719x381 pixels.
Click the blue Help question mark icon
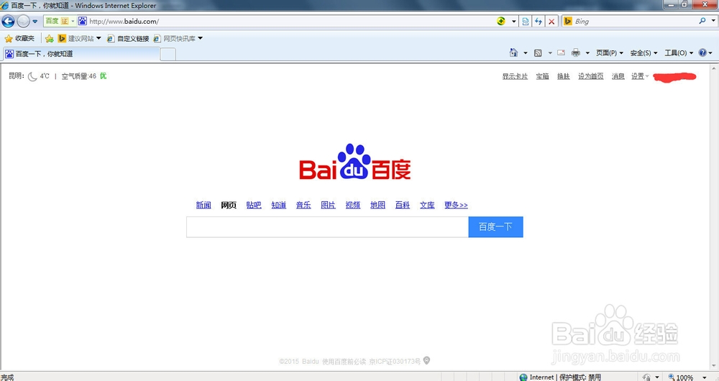(x=702, y=52)
